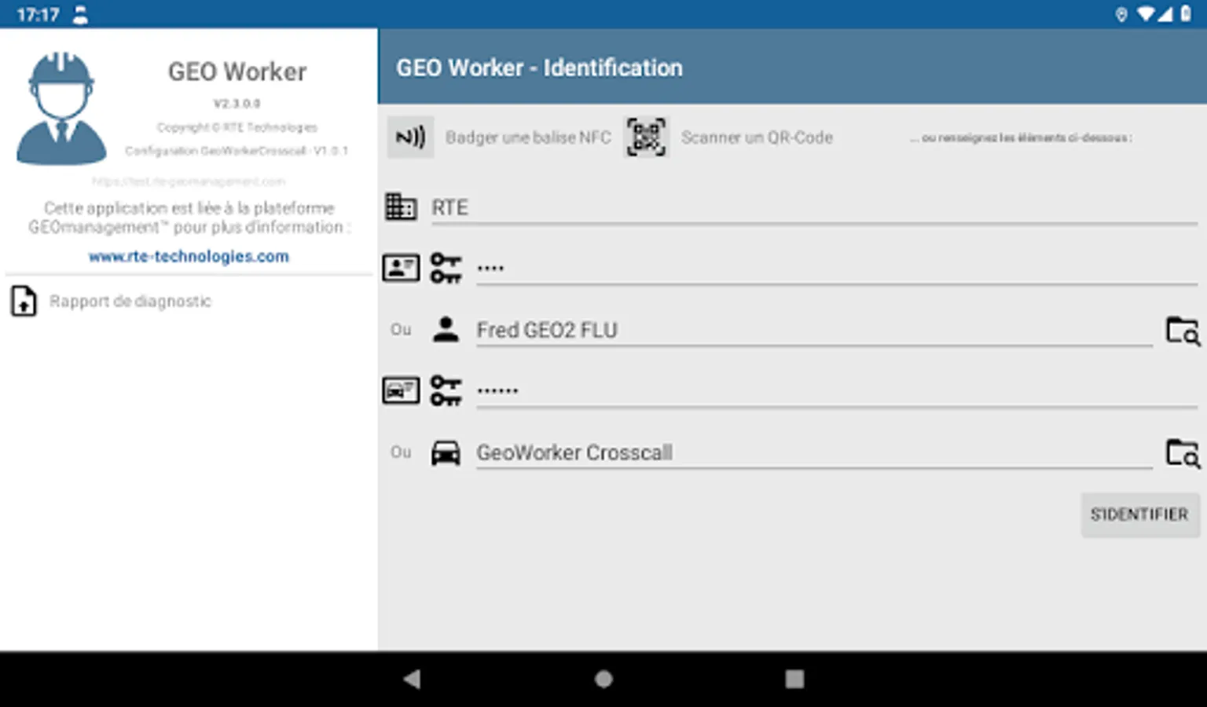1207x707 pixels.
Task: Focus the GeoWorker Crosscall vehicle field
Action: click(814, 452)
